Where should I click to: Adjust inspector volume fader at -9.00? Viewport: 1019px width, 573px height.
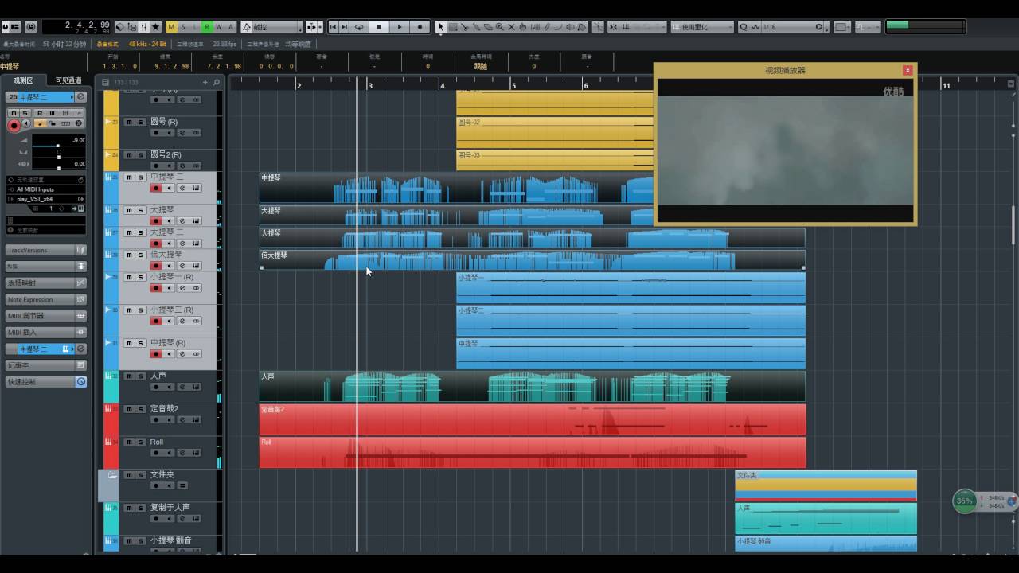pos(57,146)
